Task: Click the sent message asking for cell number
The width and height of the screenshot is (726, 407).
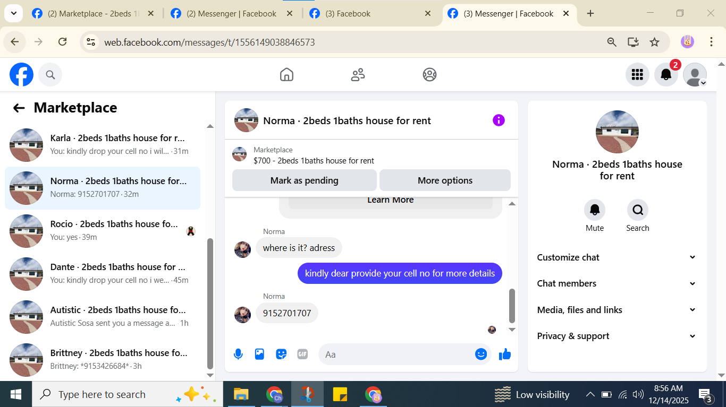Action: click(400, 273)
